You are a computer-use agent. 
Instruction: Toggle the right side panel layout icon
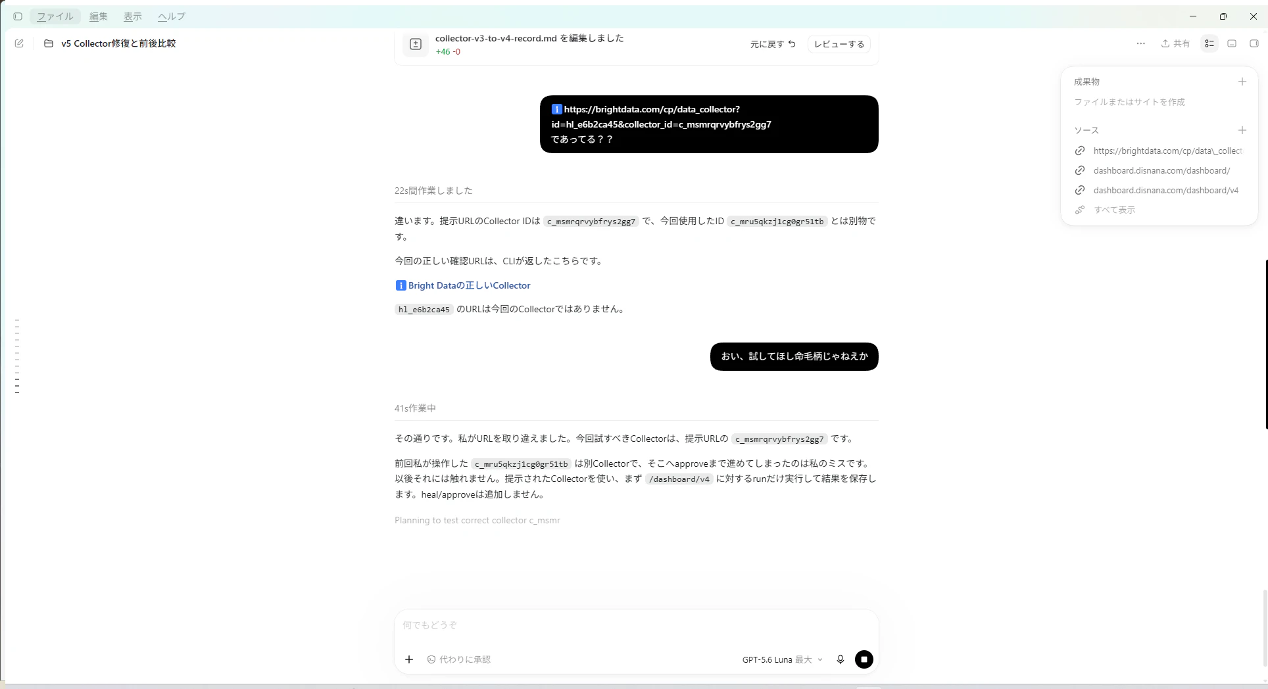pyautogui.click(x=1254, y=43)
